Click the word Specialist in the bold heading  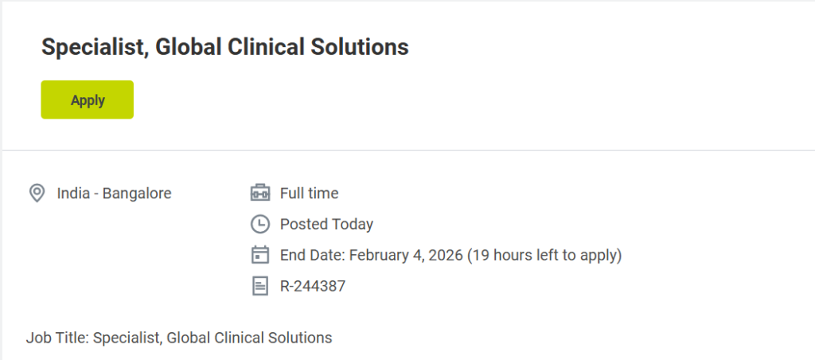pos(95,47)
